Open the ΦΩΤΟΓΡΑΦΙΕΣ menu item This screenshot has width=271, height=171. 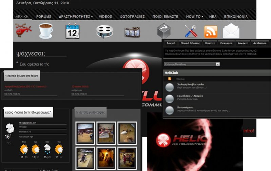tap(132, 17)
